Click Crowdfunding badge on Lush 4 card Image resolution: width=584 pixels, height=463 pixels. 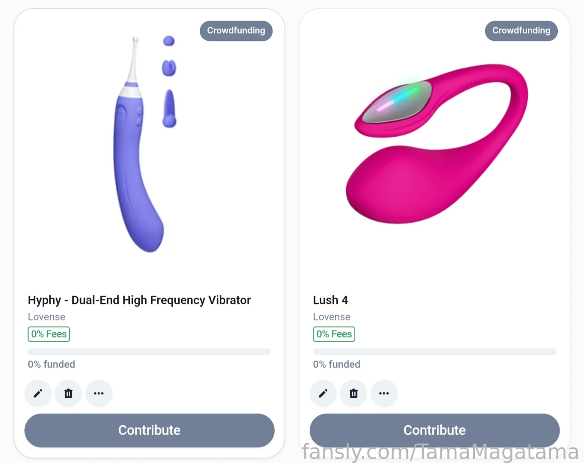tap(521, 31)
